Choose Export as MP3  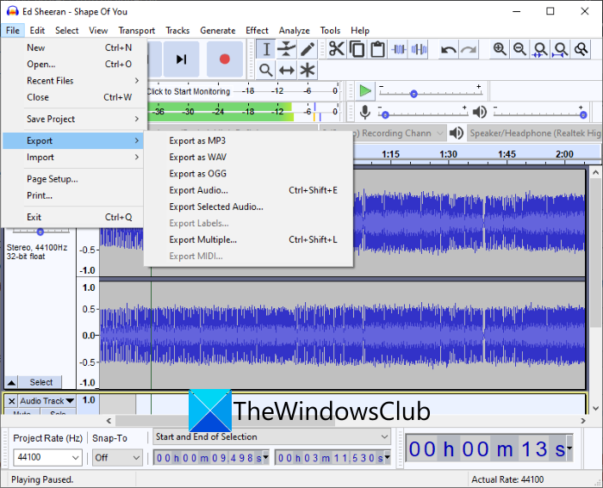click(x=248, y=140)
